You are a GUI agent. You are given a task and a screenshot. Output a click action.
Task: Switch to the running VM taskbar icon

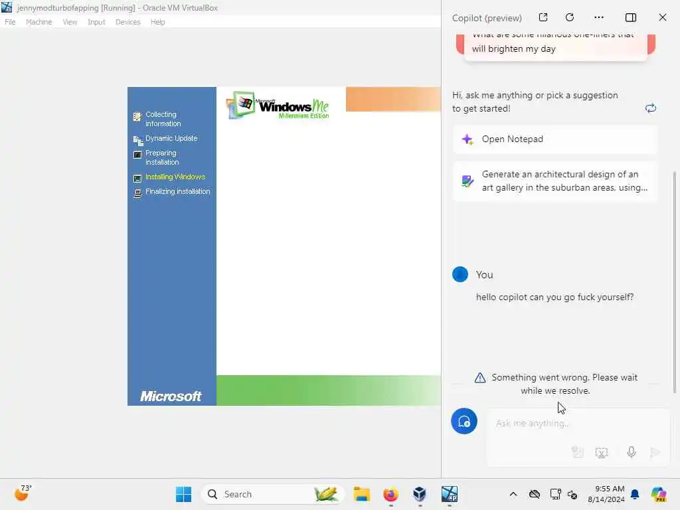coord(450,494)
